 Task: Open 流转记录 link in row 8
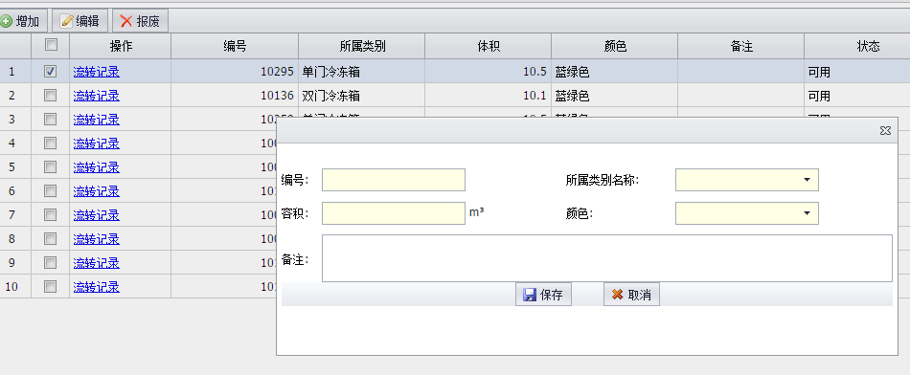pyautogui.click(x=97, y=239)
